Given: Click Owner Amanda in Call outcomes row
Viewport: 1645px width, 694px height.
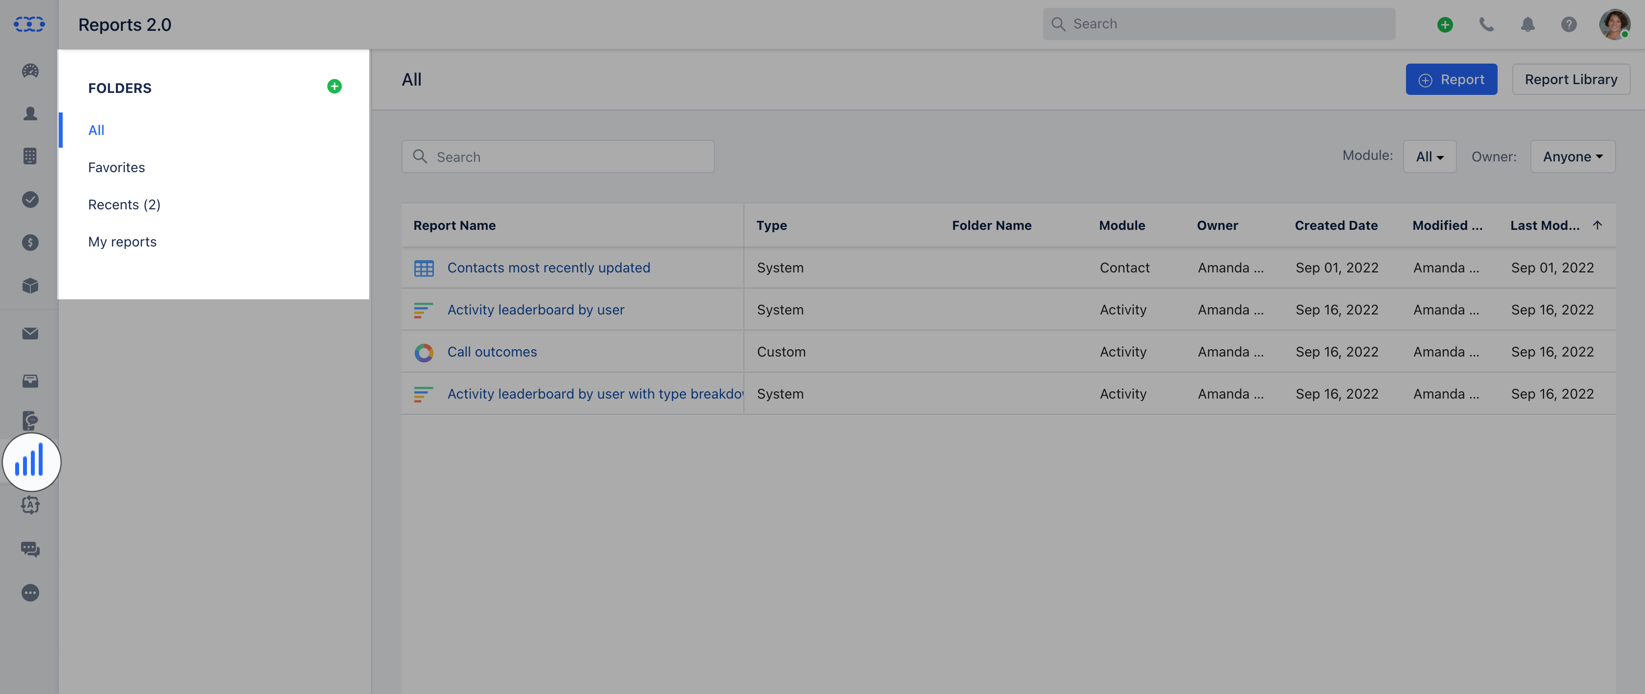Looking at the screenshot, I should [x=1230, y=352].
